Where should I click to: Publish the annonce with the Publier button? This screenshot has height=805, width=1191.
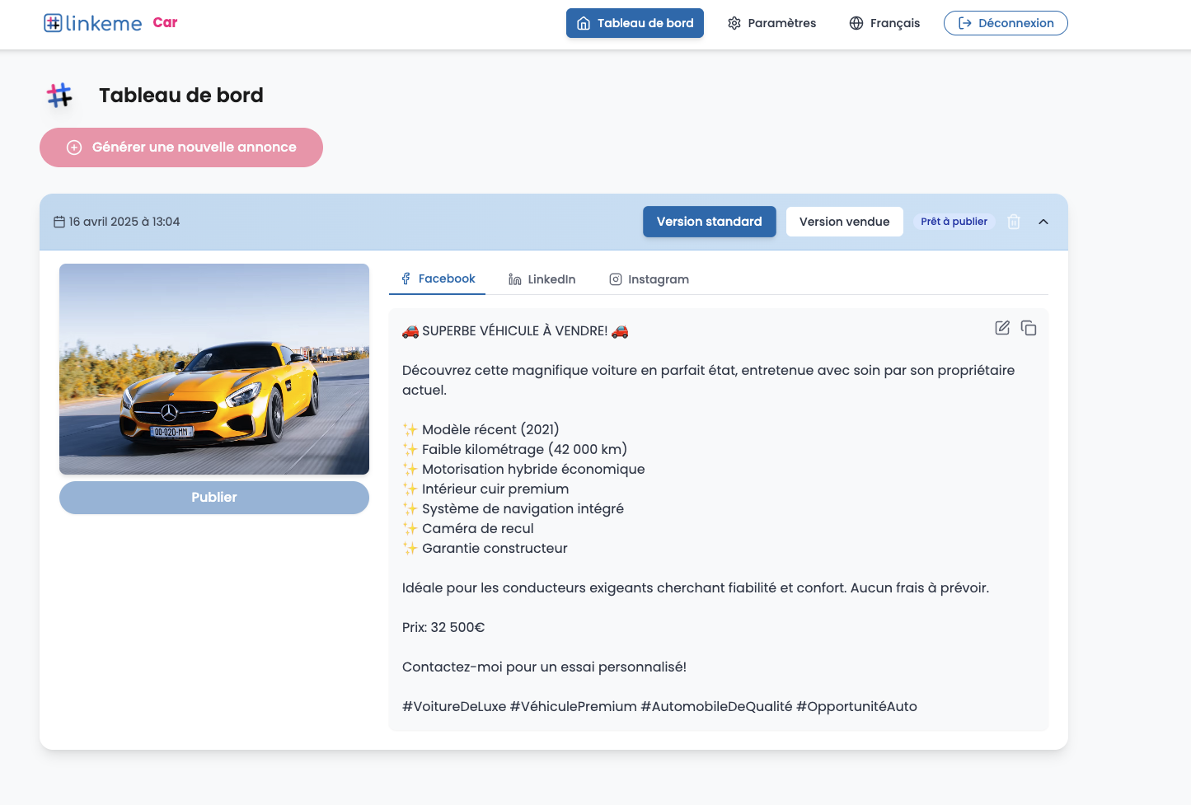213,497
